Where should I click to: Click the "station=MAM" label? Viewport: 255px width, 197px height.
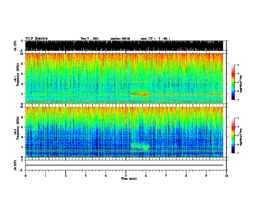click(x=120, y=39)
